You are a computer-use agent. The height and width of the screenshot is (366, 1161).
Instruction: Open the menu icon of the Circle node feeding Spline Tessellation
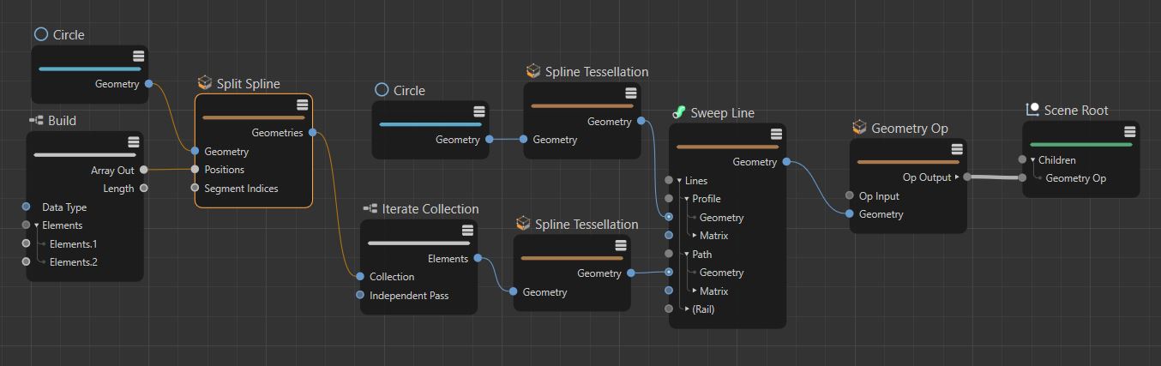pos(478,111)
